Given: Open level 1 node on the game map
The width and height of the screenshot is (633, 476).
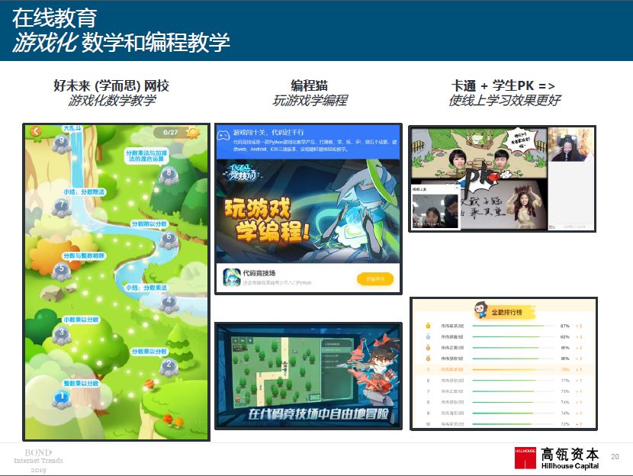Looking at the screenshot, I should (62, 399).
